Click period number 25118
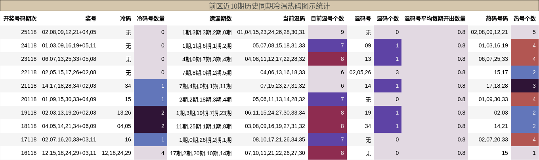The width and height of the screenshot is (539, 160). coord(29,32)
